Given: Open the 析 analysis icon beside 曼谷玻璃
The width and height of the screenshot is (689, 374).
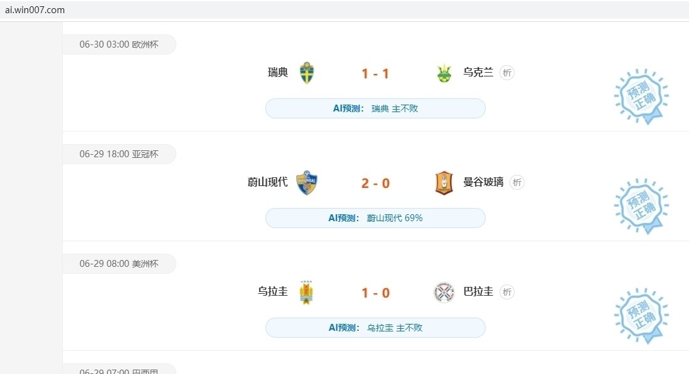Looking at the screenshot, I should (x=517, y=182).
